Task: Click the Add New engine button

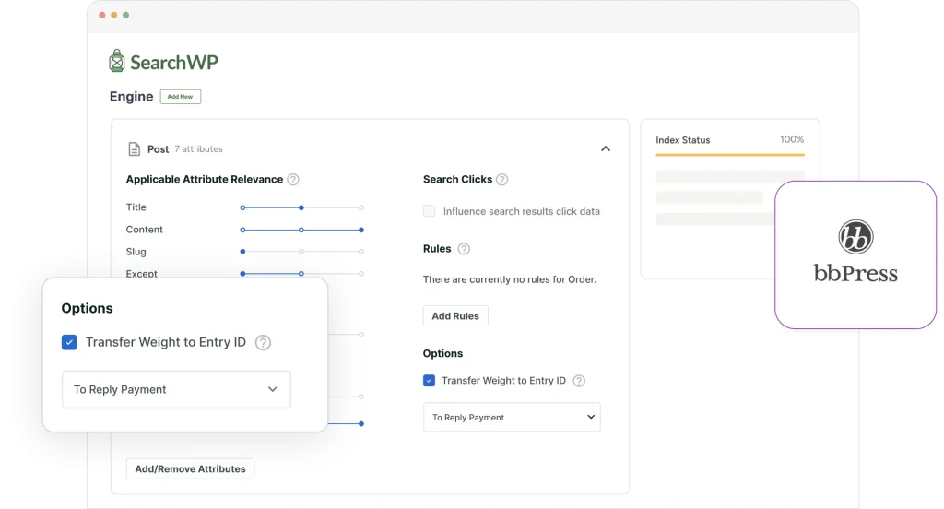Action: coord(181,97)
